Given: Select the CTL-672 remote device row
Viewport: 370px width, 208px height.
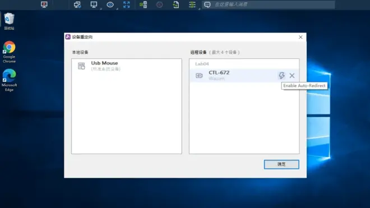Looking at the screenshot, I should click(244, 76).
